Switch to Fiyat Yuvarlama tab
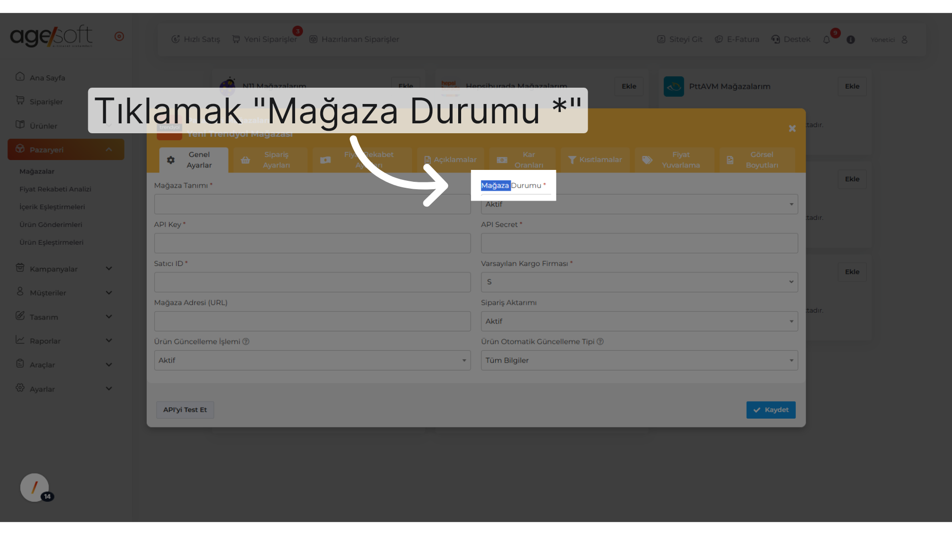952x535 pixels. click(674, 160)
